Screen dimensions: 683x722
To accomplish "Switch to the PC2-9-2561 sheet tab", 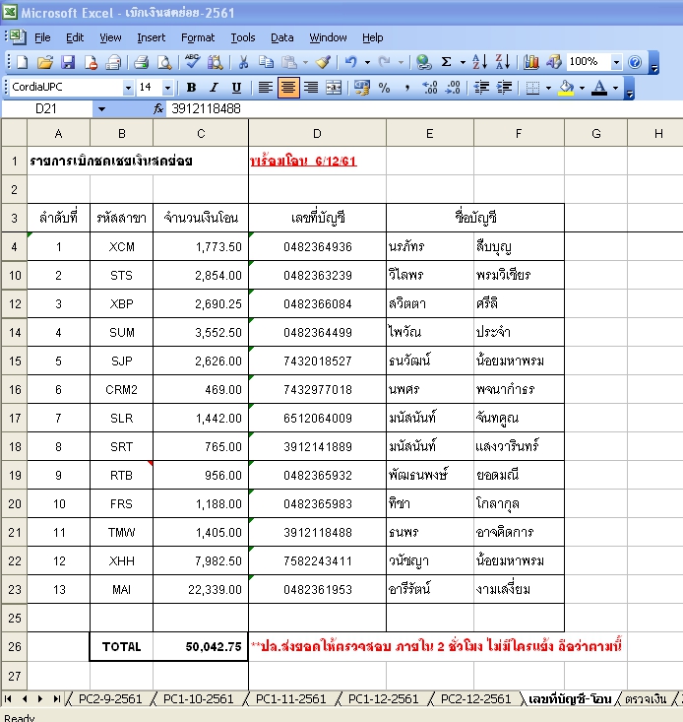I will point(110,699).
